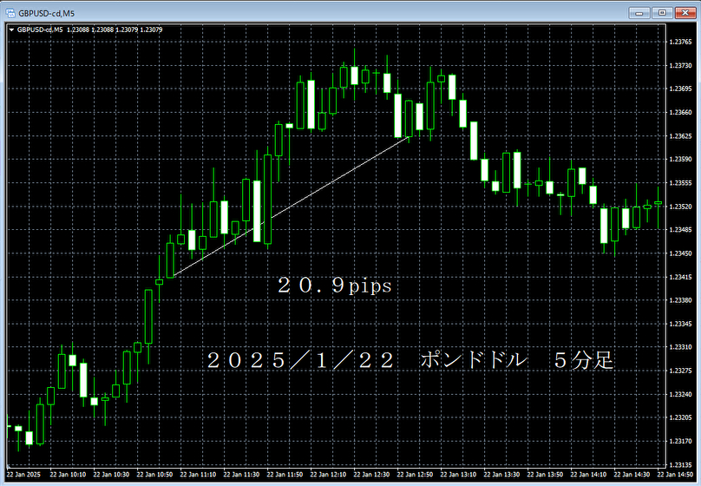This screenshot has height=486, width=701.
Task: Click price level 1.23625 on price axis
Action: (680, 136)
